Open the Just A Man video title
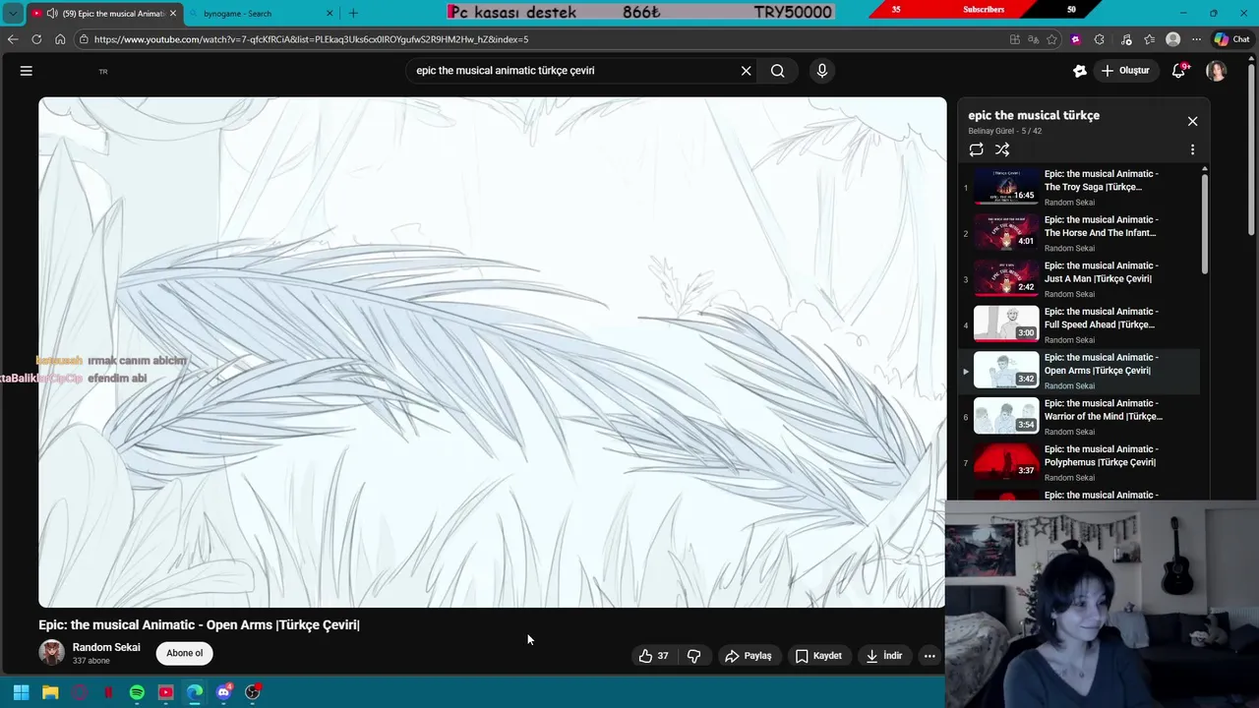The width and height of the screenshot is (1259, 708). point(1101,272)
